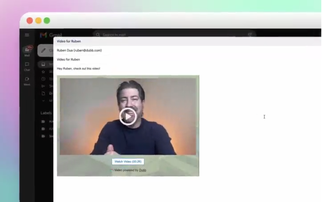The width and height of the screenshot is (322, 202).
Task: Click the Watch Video (00:26) button
Action: tap(128, 162)
